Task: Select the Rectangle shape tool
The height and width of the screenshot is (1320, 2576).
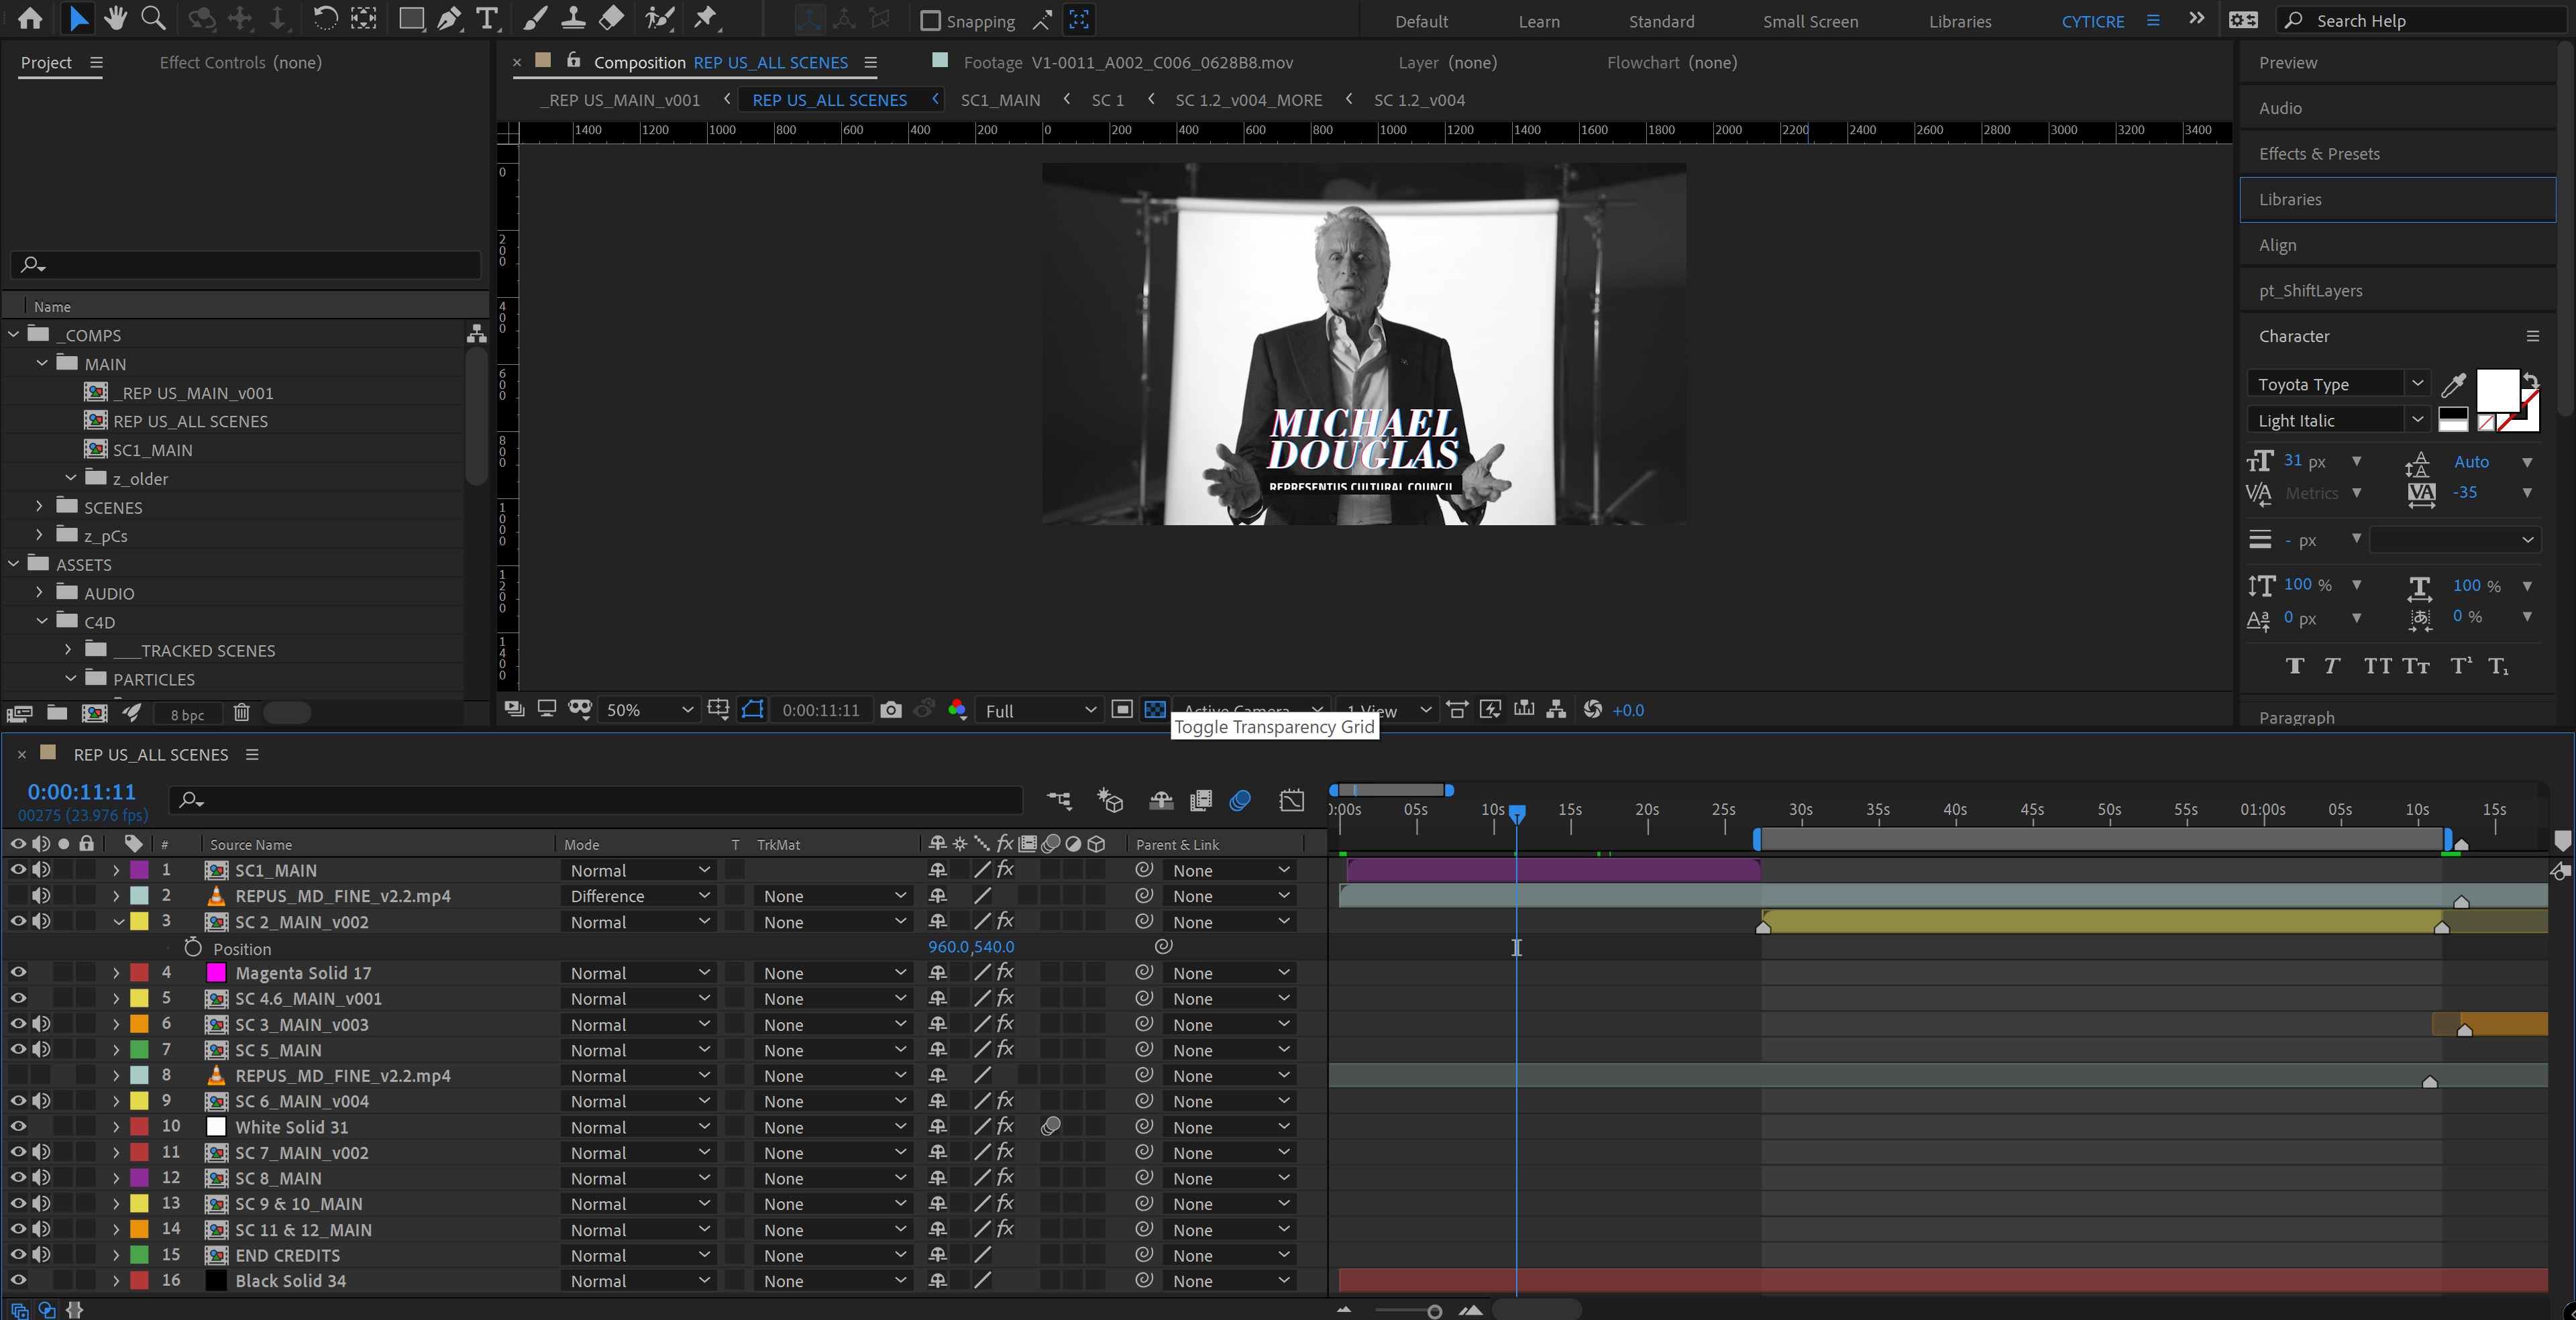Action: click(x=411, y=18)
